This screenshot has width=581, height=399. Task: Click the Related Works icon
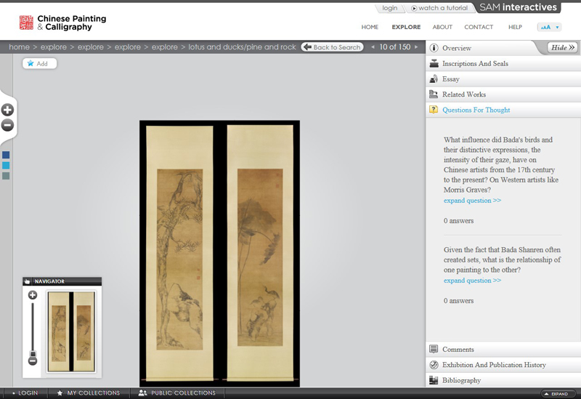point(434,94)
